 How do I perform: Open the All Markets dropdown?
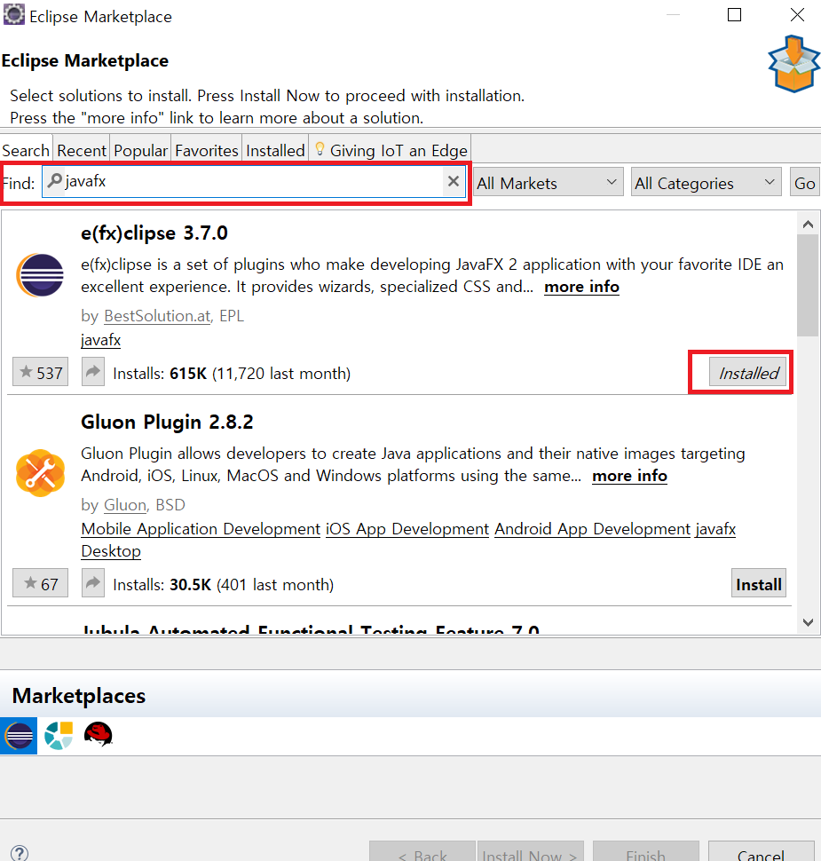point(548,182)
